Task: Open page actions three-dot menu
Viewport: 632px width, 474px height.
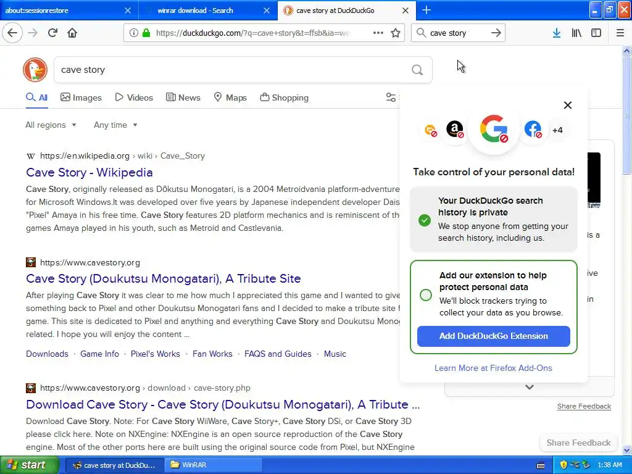Action: click(x=378, y=33)
